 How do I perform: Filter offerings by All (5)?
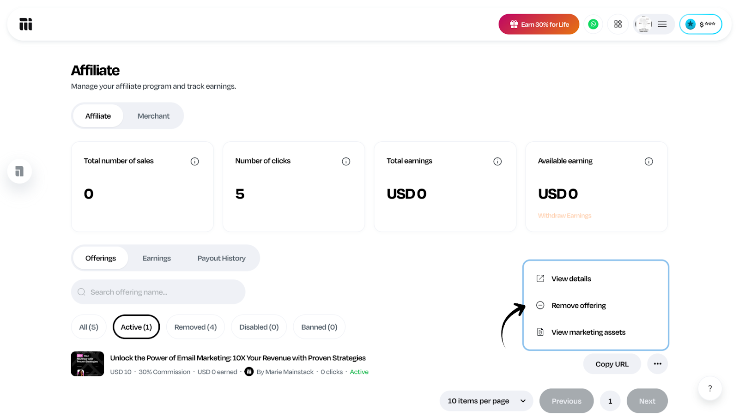click(89, 327)
